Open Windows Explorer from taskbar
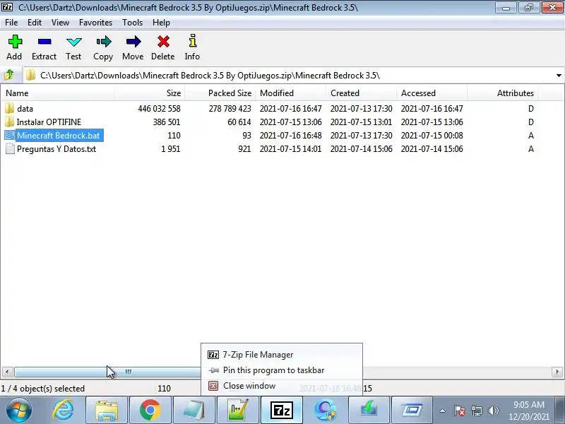This screenshot has width=565, height=424. (x=107, y=411)
